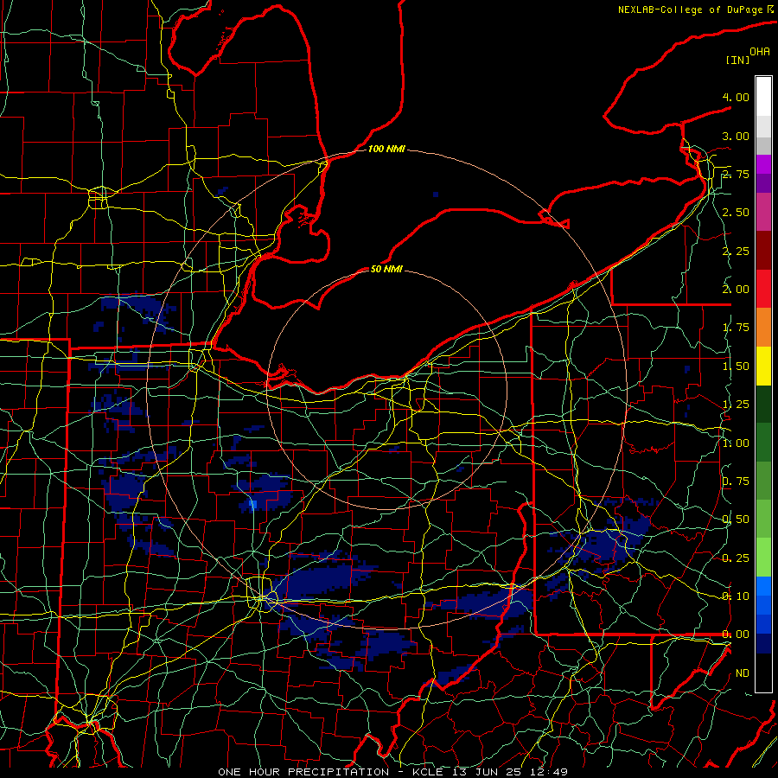This screenshot has height=778, width=778.
Task: Click the 1.25 legend value
Action: [736, 405]
